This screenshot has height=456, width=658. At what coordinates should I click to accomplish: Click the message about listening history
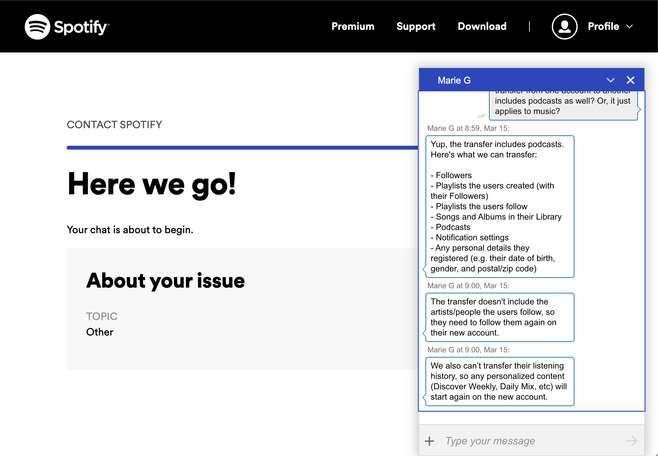point(499,381)
